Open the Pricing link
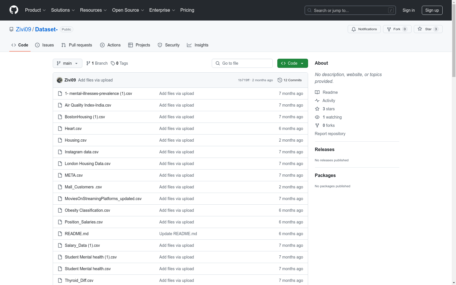 pyautogui.click(x=187, y=10)
